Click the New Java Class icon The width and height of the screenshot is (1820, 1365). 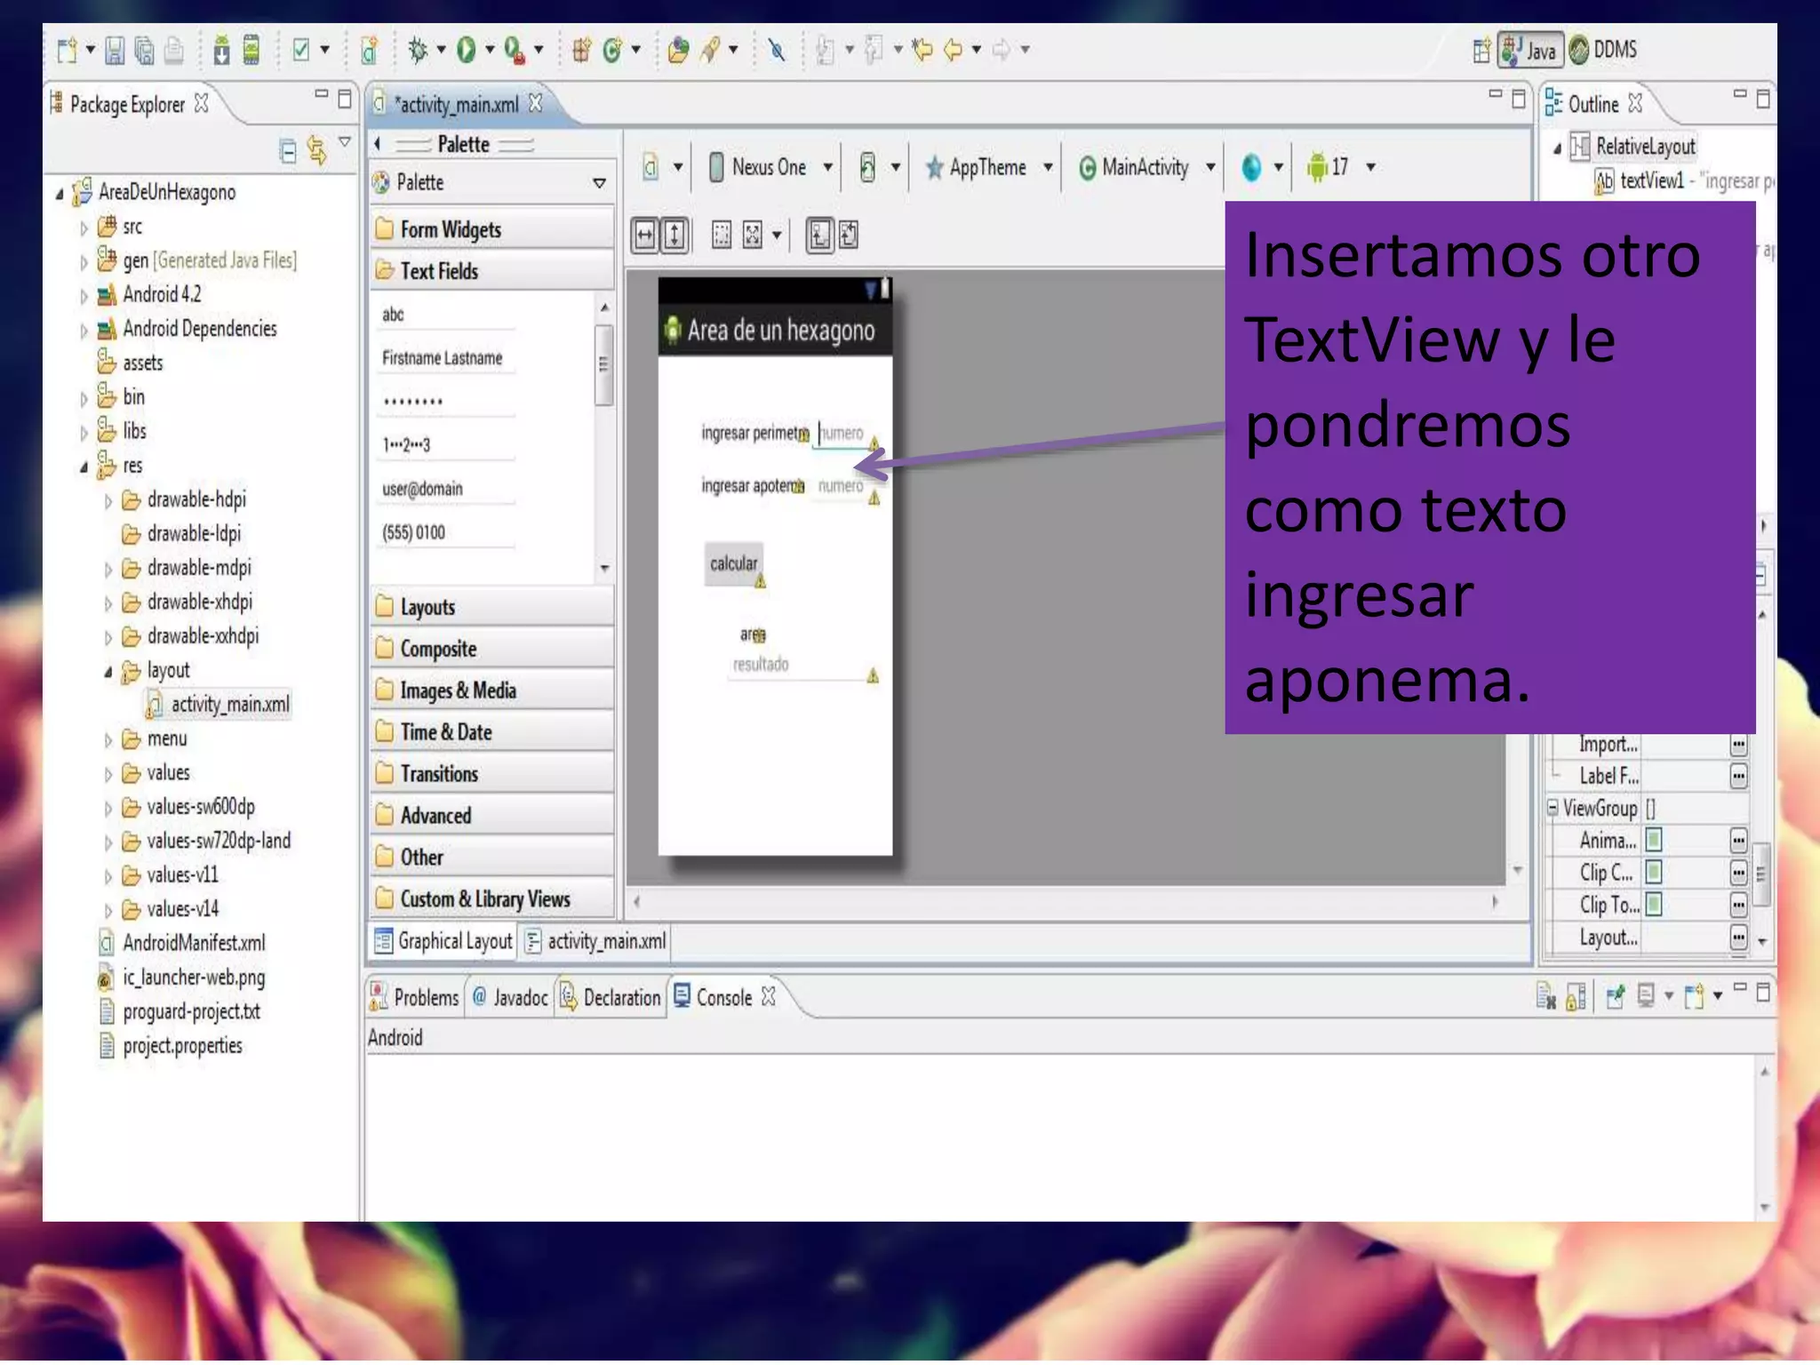pyautogui.click(x=612, y=50)
